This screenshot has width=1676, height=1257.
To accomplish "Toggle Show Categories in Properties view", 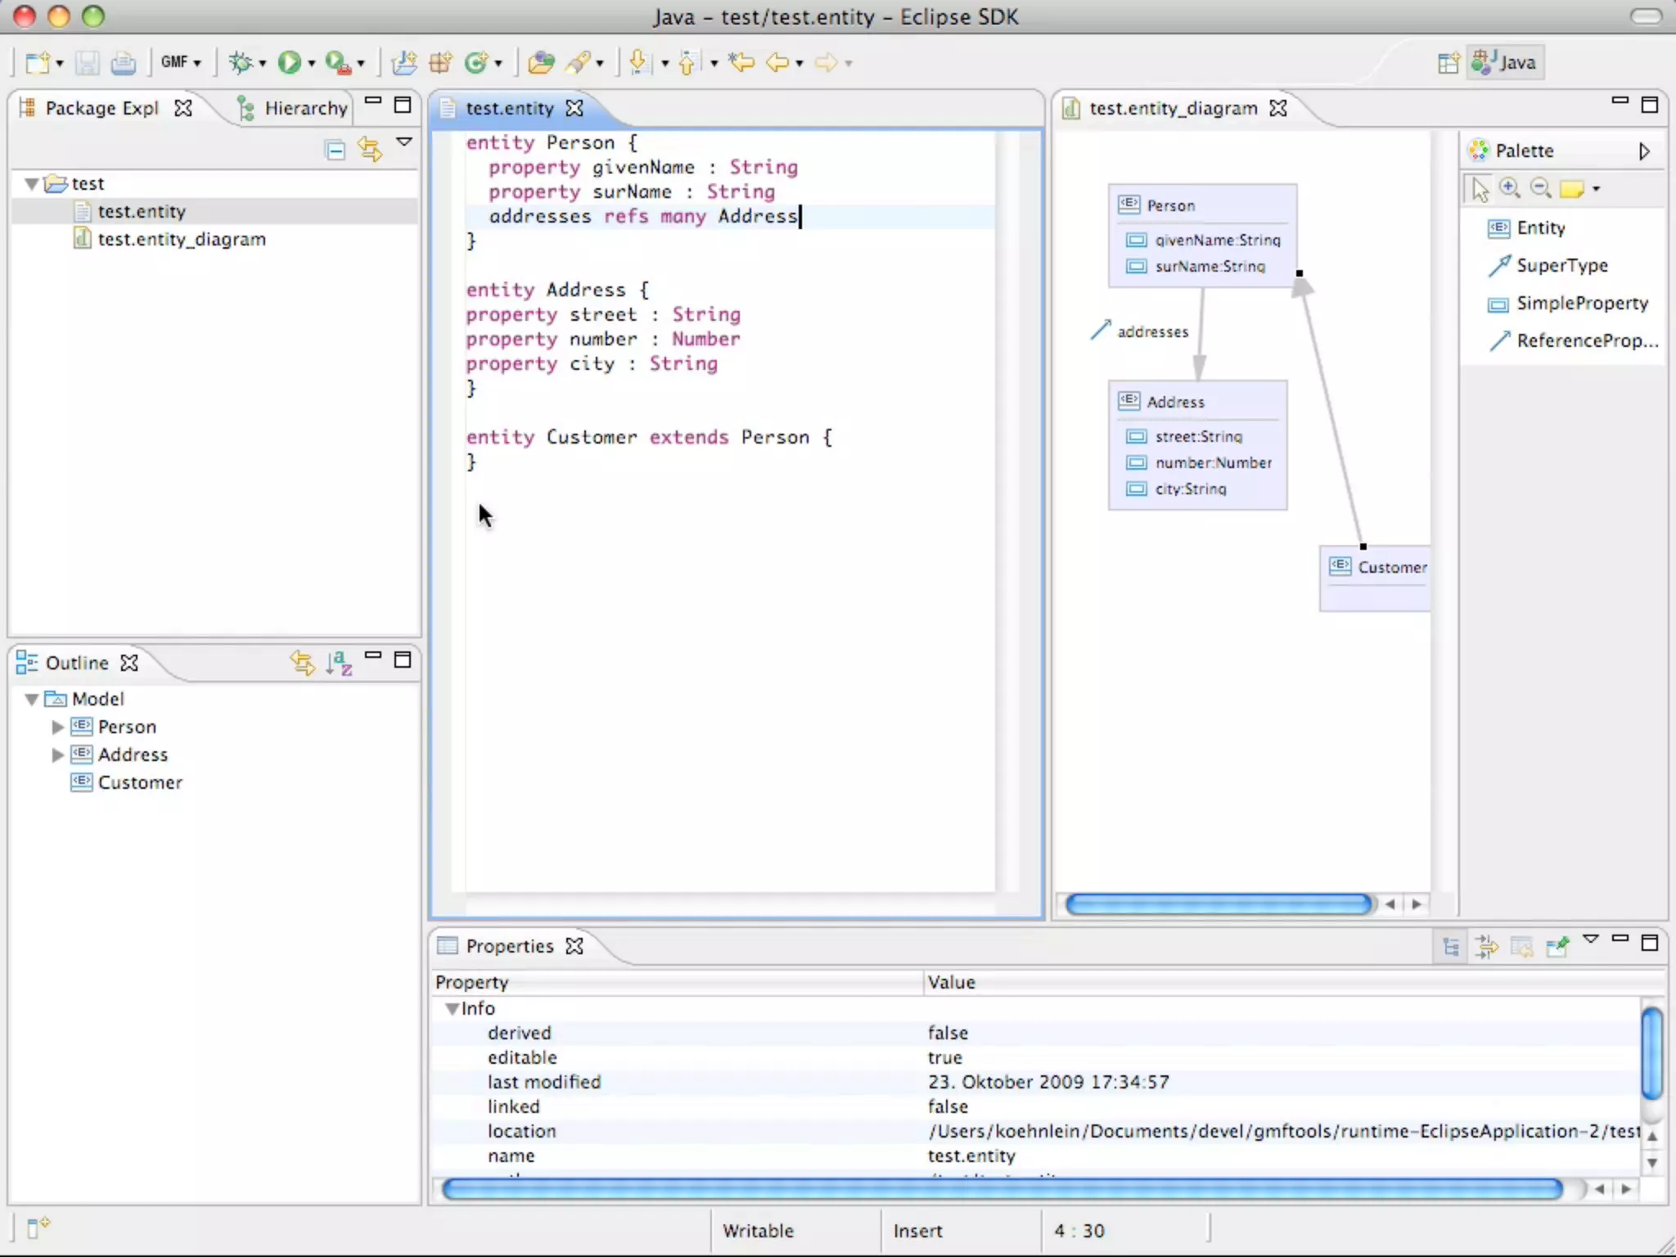I will tap(1451, 947).
